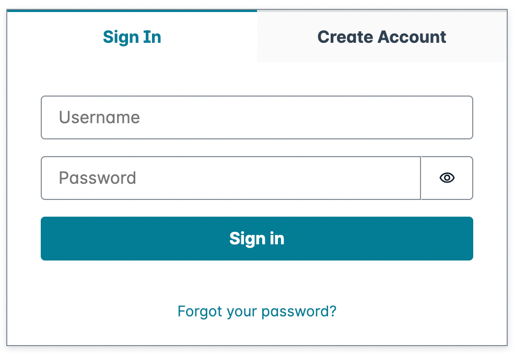
Task: Click inside the Password text box
Action: (231, 178)
